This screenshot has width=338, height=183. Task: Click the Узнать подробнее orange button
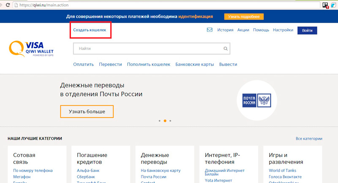pos(244,16)
